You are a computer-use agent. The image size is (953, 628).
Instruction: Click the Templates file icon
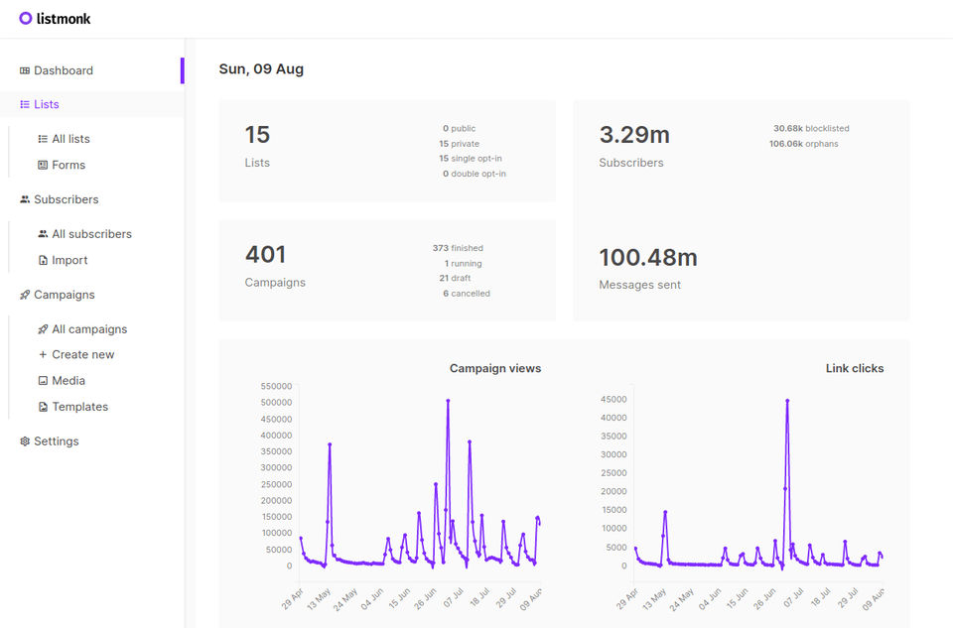click(43, 407)
